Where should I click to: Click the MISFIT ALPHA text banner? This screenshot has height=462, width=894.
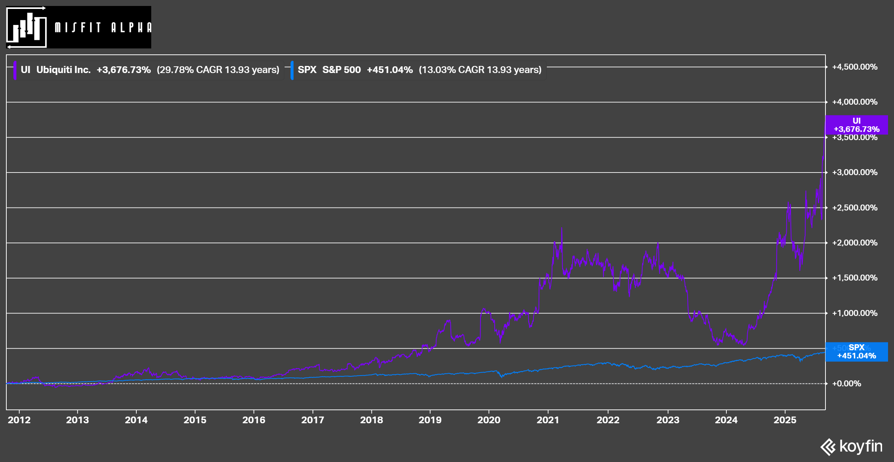click(x=103, y=28)
